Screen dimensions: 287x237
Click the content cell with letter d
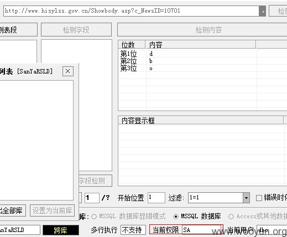(x=151, y=54)
